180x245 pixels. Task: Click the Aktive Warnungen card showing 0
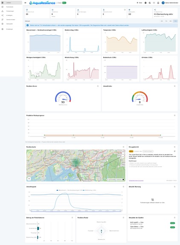tap(88, 13)
